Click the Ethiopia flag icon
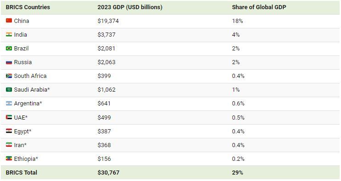The image size is (341, 181). tap(9, 159)
